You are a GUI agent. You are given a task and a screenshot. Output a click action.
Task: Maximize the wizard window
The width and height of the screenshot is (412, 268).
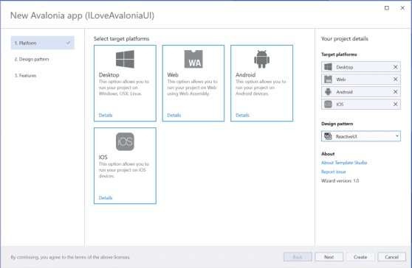(387, 8)
